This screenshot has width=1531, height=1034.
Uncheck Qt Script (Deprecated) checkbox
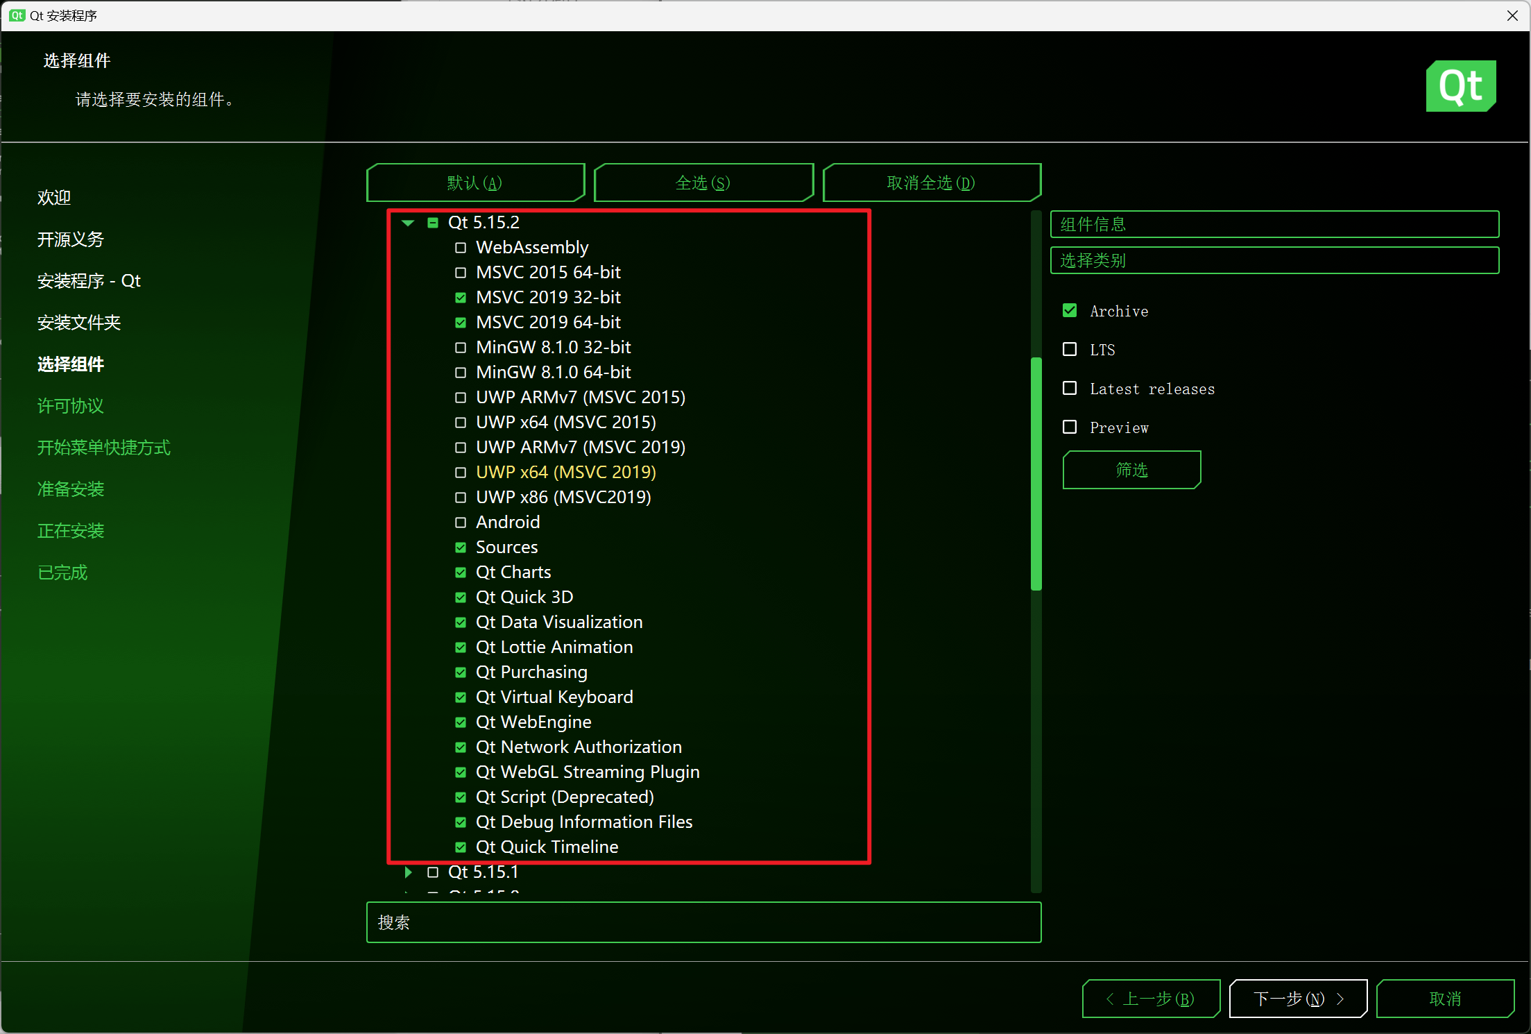(461, 797)
